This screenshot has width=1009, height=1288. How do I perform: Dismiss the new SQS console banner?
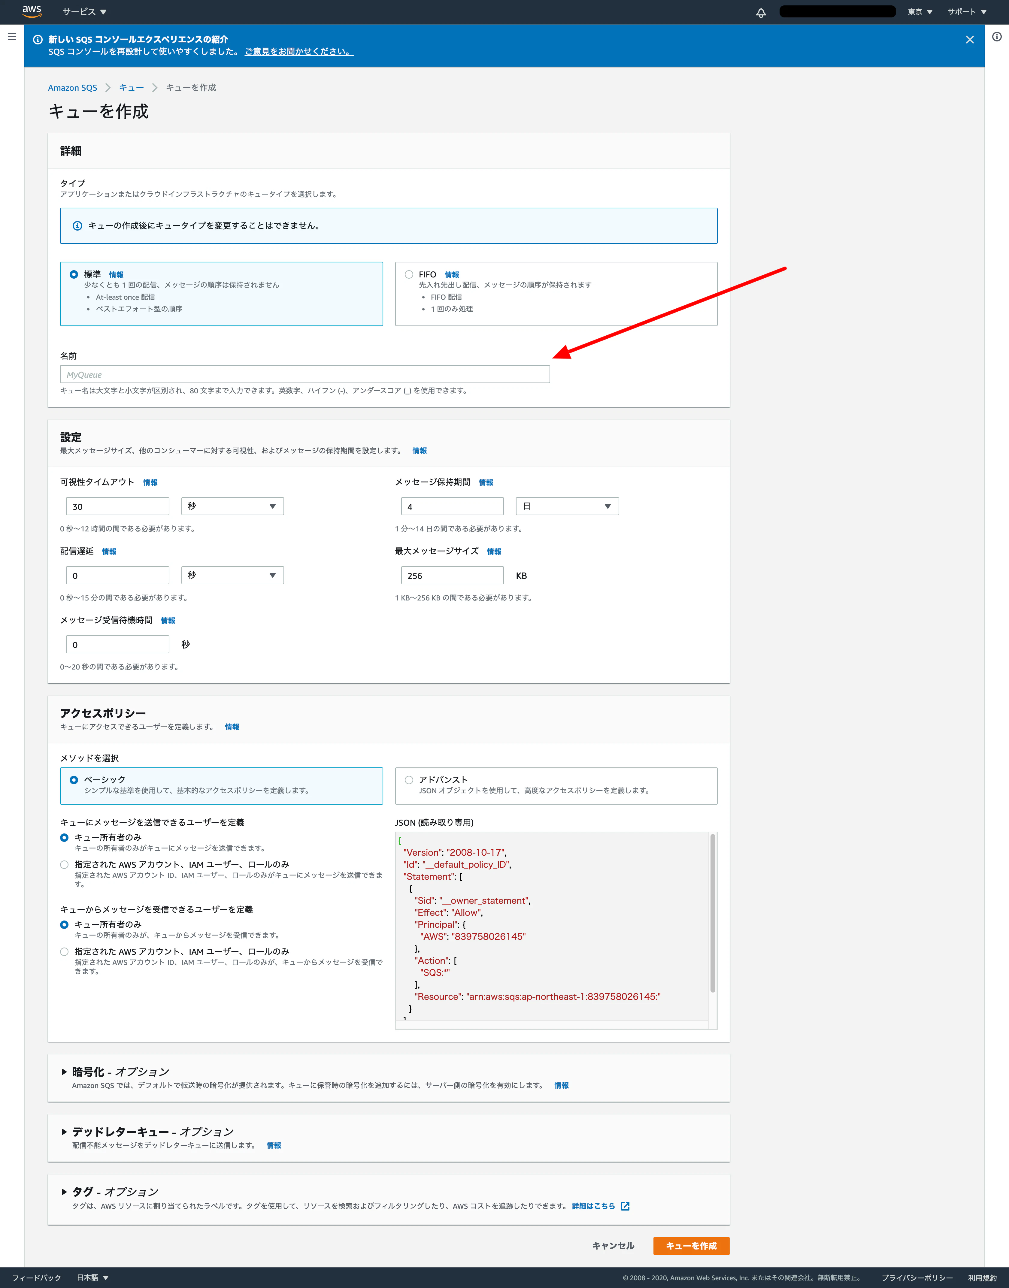969,40
